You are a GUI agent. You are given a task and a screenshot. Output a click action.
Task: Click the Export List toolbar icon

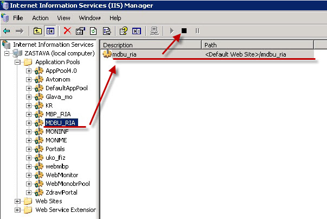click(106, 31)
